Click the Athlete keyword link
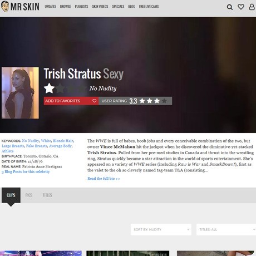Viewport: 256px width, 256px height. click(8, 151)
